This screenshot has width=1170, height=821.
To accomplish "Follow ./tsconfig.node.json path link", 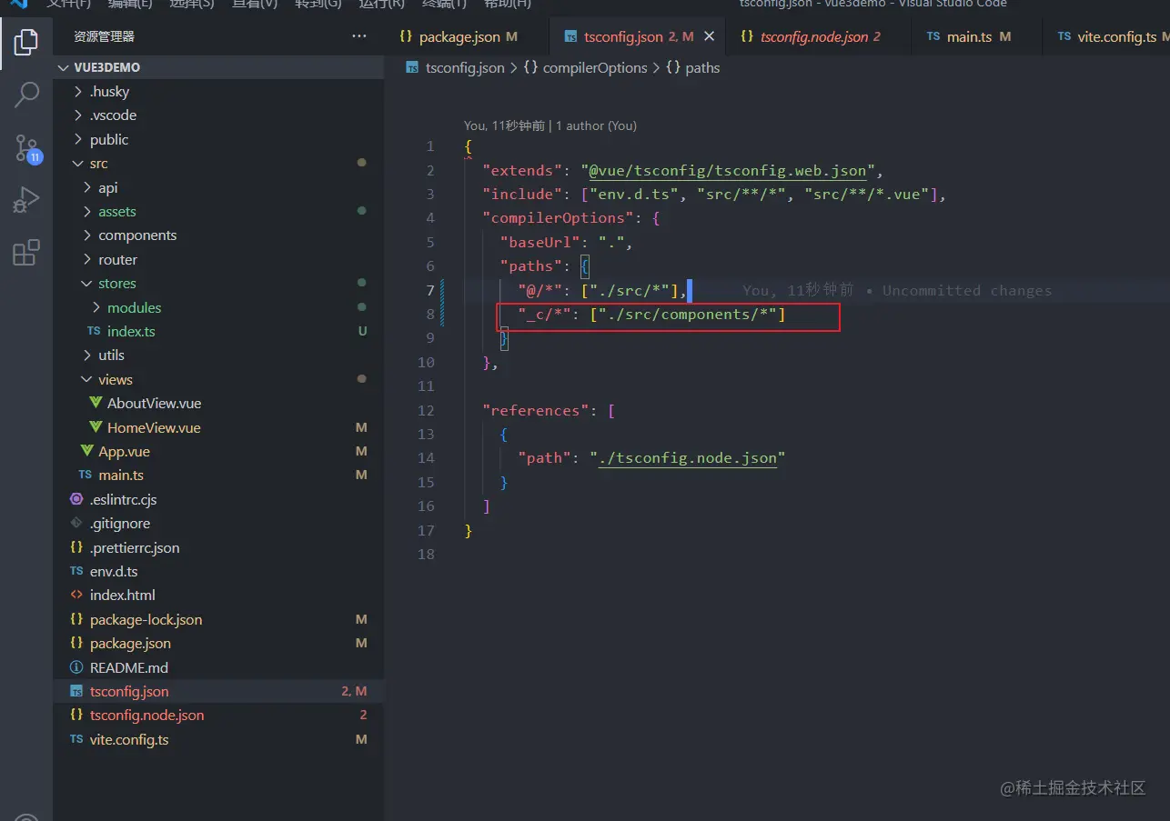I will [688, 458].
